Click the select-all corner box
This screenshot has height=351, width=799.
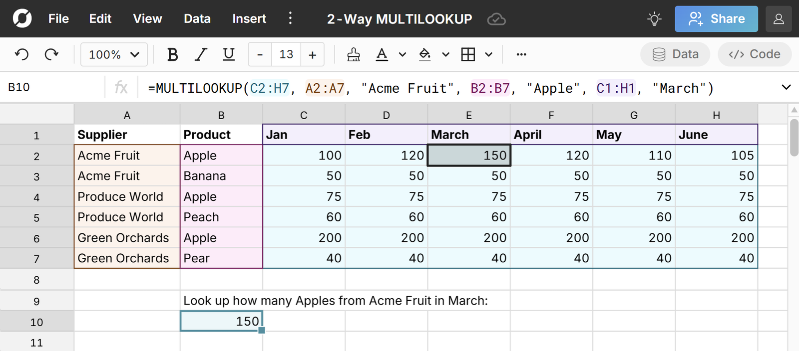tap(37, 115)
